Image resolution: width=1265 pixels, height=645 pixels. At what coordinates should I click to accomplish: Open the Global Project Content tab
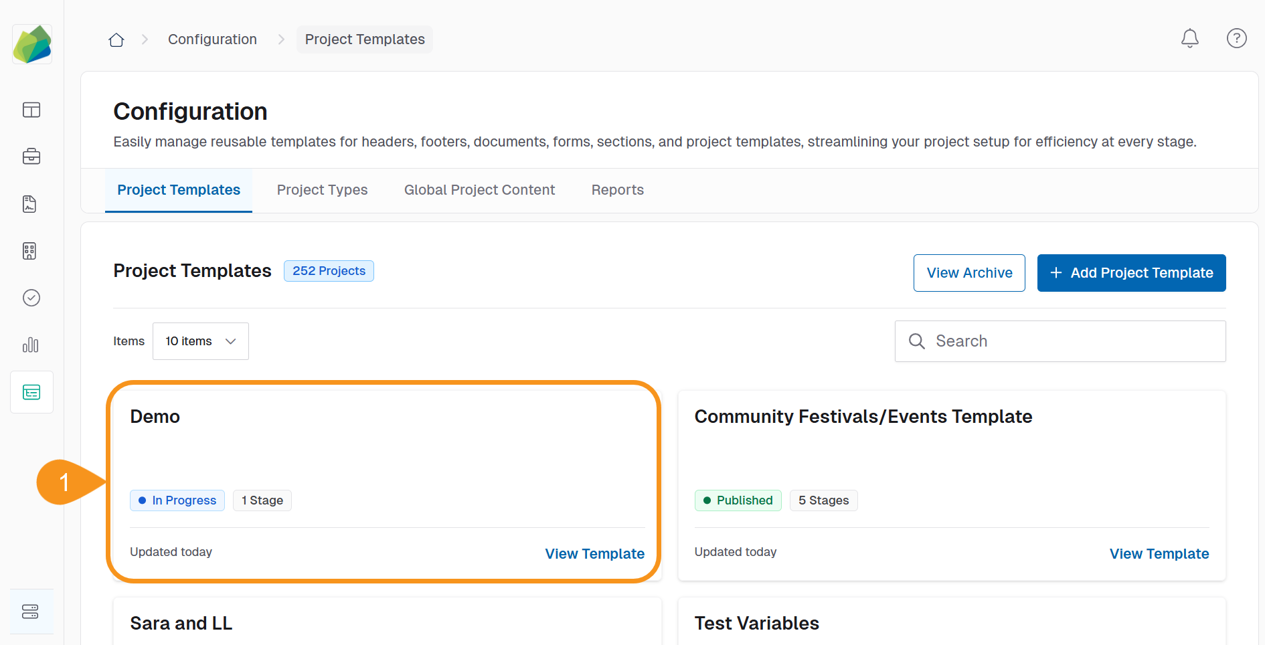click(479, 190)
